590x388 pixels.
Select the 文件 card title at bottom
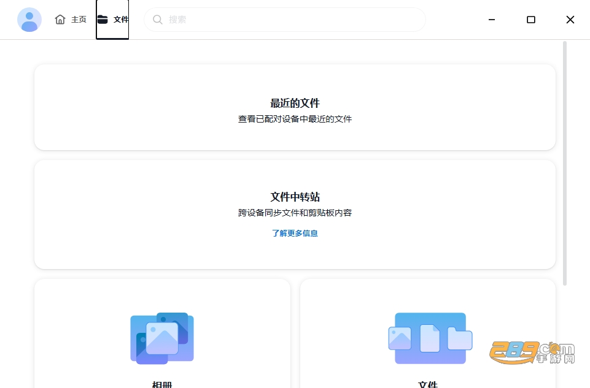tap(428, 384)
